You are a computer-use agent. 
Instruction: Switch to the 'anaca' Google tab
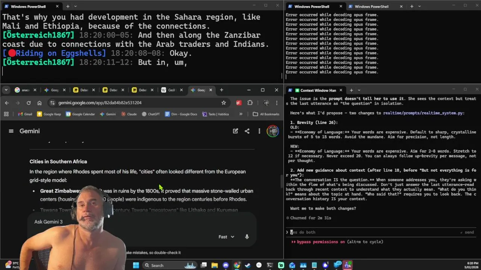(25, 90)
